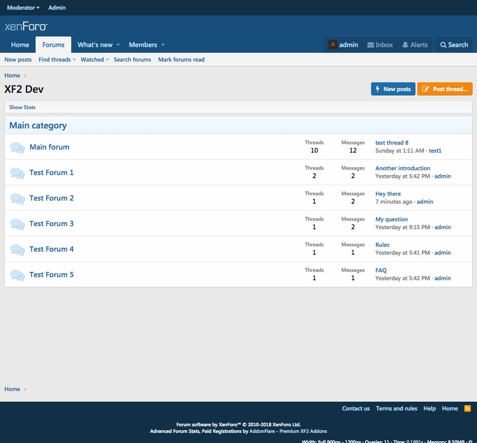The height and width of the screenshot is (443, 477).
Task: Open the Find threads dropdown
Action: tap(57, 60)
